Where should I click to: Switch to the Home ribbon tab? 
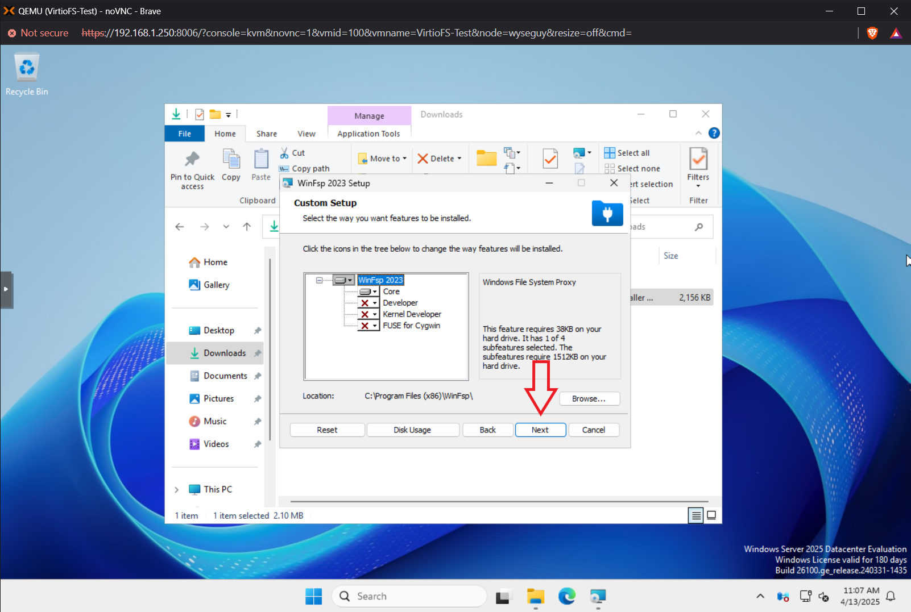pyautogui.click(x=225, y=134)
